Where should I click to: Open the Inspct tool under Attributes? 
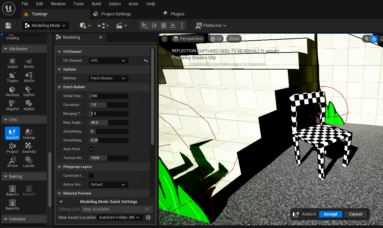point(12,62)
